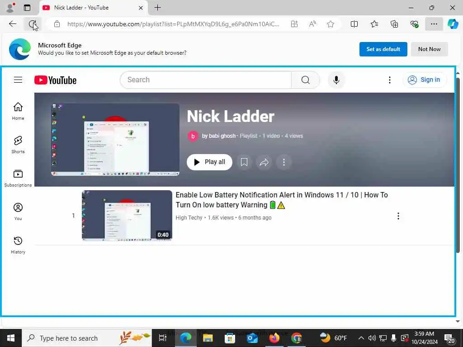
Task: Click the search magnifier button
Action: tap(306, 80)
